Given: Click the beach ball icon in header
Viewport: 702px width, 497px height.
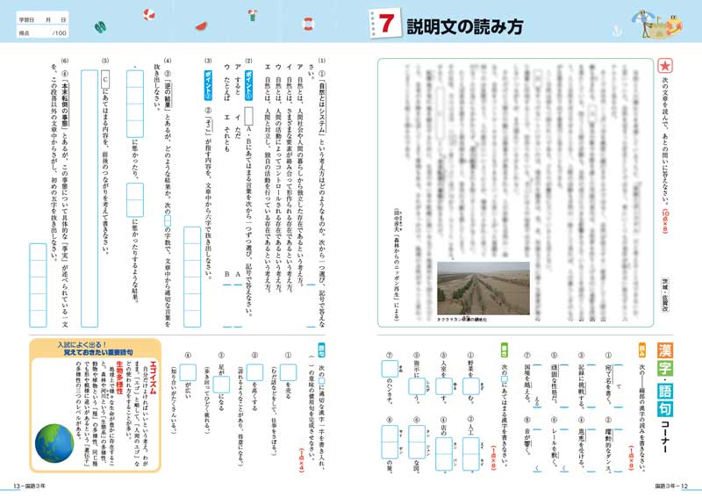Looking at the screenshot, I should click(148, 15).
